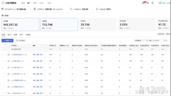Sort by the 保存图片 column arrows
Image resolution: width=171 pixels, height=96 pixels.
point(55,46)
